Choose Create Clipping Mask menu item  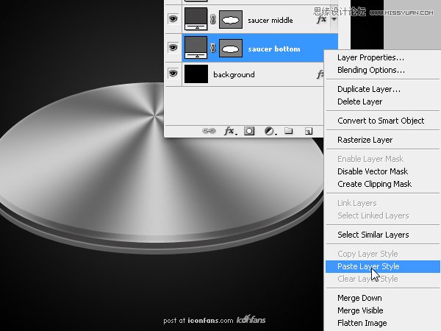pos(375,184)
